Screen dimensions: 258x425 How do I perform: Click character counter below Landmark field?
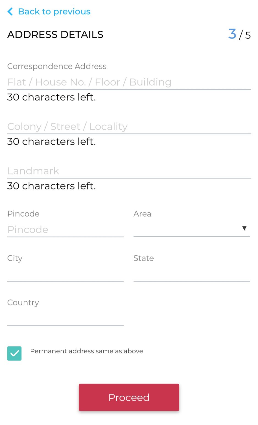tap(52, 186)
